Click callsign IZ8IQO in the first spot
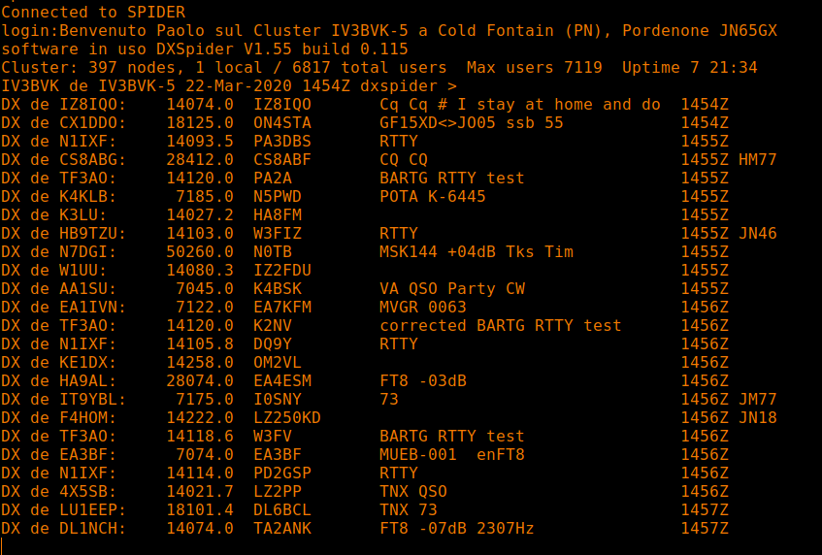The height and width of the screenshot is (555, 822). (282, 104)
